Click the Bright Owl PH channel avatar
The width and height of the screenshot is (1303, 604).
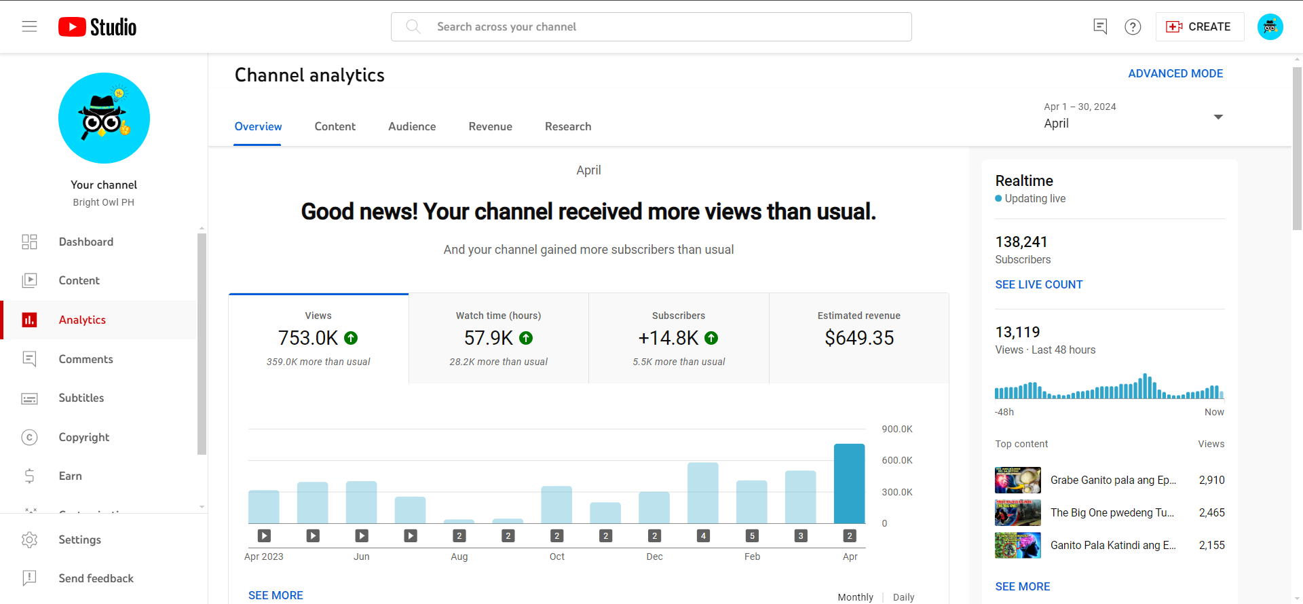[x=104, y=118]
